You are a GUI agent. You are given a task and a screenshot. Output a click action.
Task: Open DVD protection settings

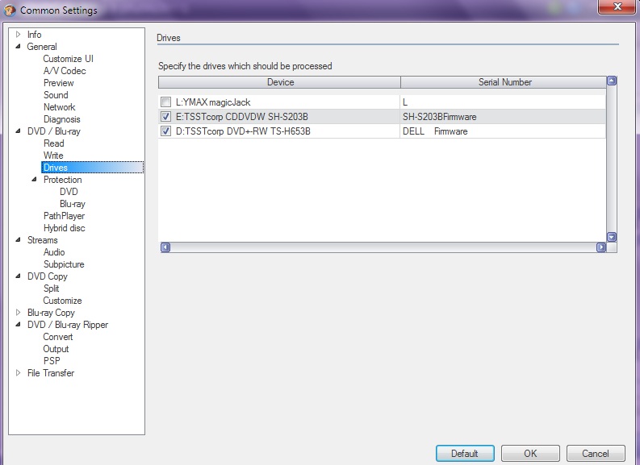coord(69,192)
